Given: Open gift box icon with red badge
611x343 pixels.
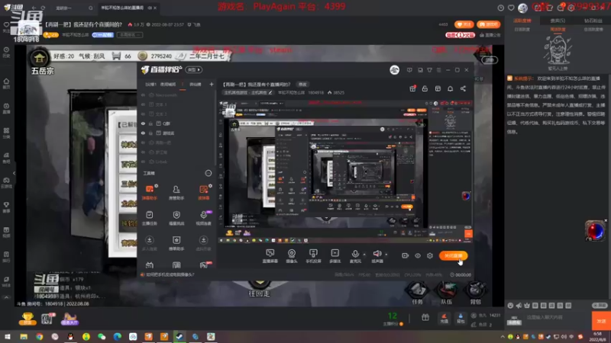Looking at the screenshot, I should 412,88.
